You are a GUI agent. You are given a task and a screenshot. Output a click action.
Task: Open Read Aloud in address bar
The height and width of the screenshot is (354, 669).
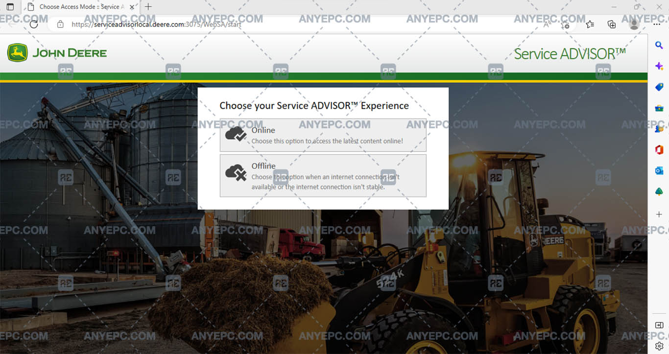tap(547, 24)
